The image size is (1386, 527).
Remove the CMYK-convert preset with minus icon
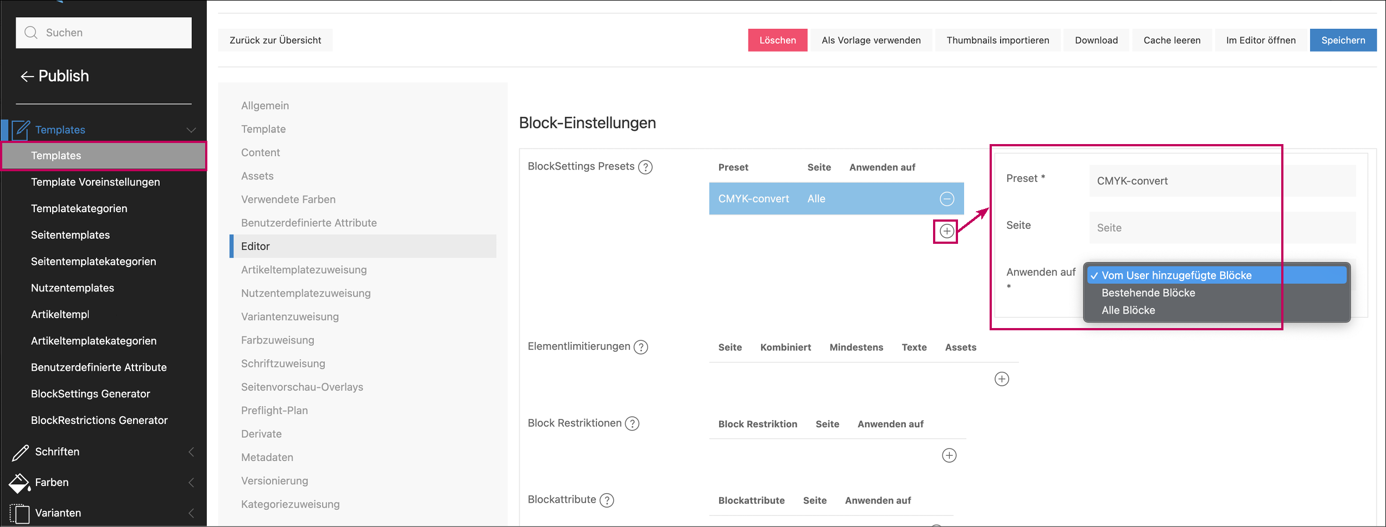[x=947, y=199]
